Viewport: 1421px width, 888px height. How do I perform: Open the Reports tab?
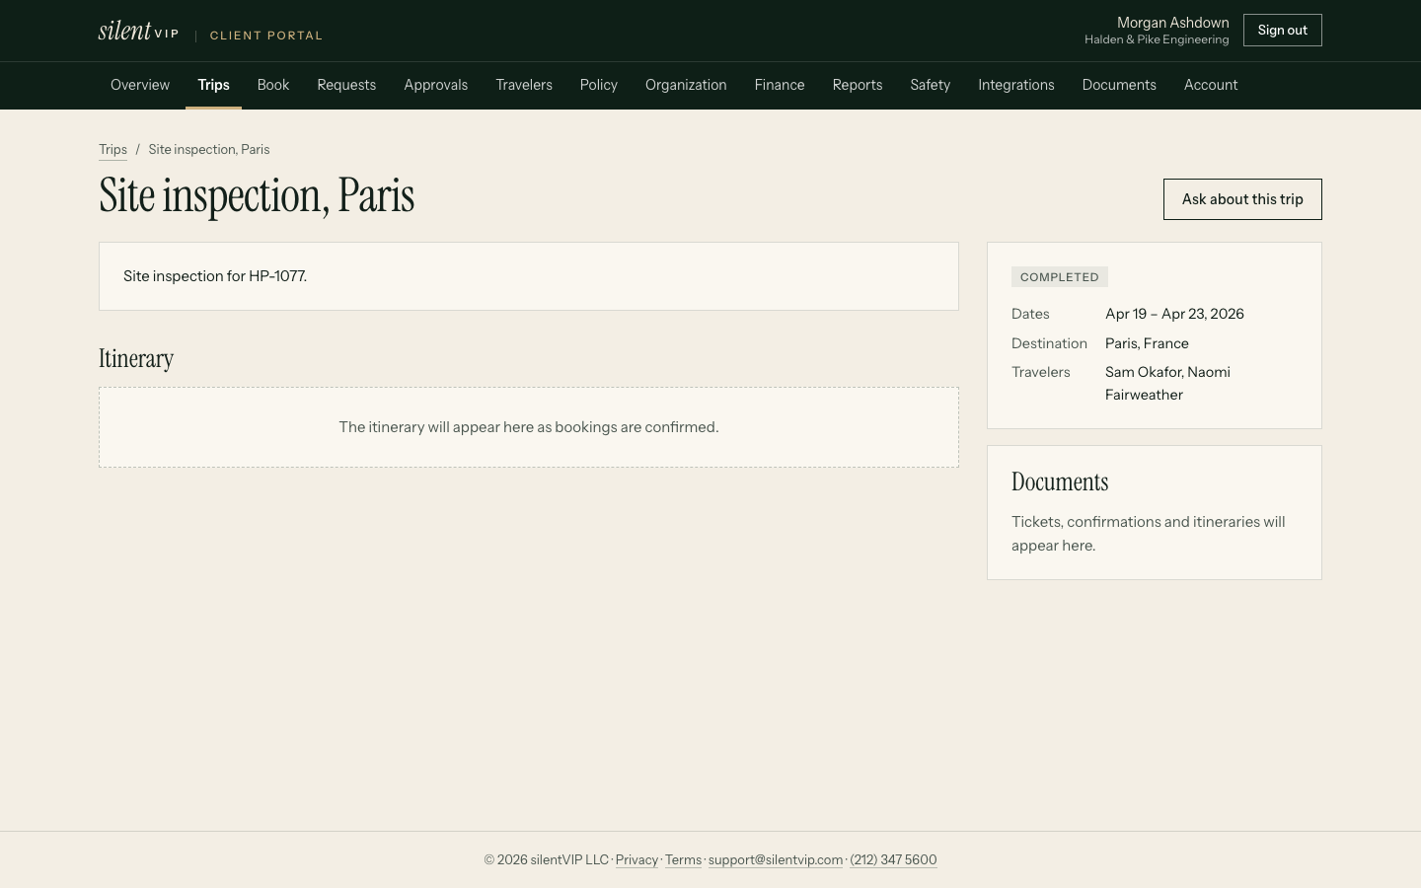(858, 85)
